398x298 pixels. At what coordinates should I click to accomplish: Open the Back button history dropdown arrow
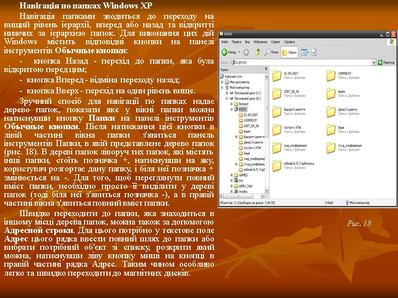(x=239, y=52)
